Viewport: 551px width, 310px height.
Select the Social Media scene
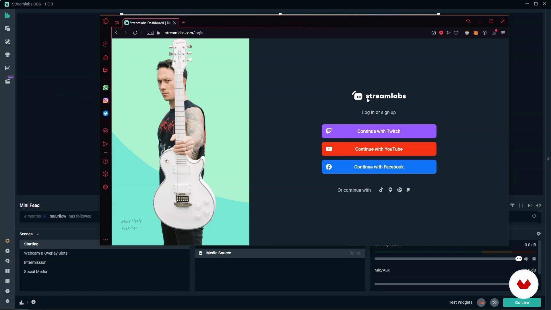(105, 272)
